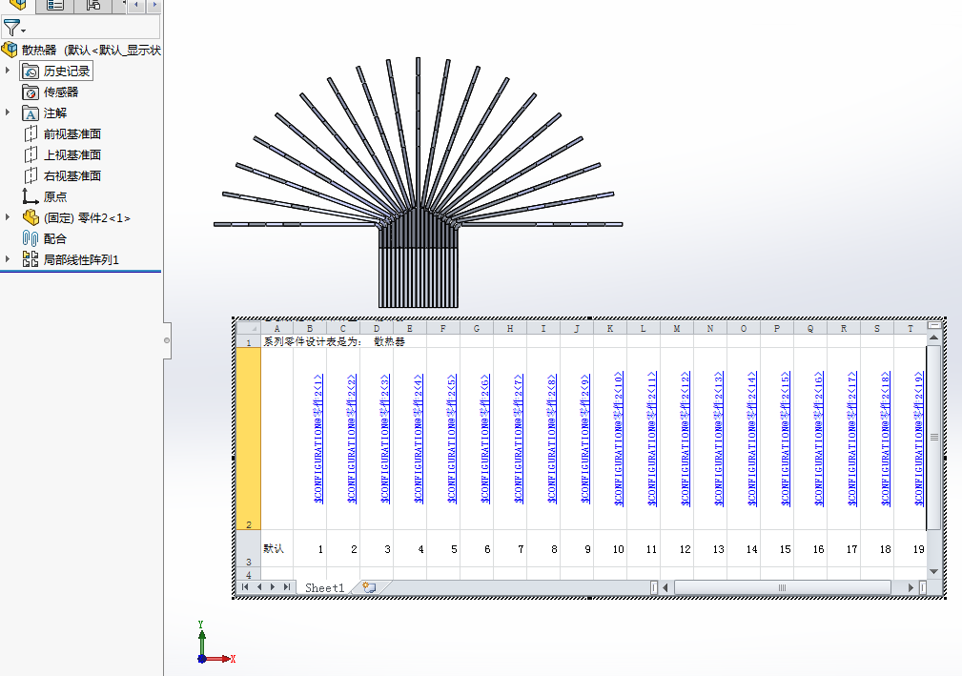Viewport: 962px width, 676px height.
Task: Click the 历史记录 folder icon
Action: tap(31, 72)
